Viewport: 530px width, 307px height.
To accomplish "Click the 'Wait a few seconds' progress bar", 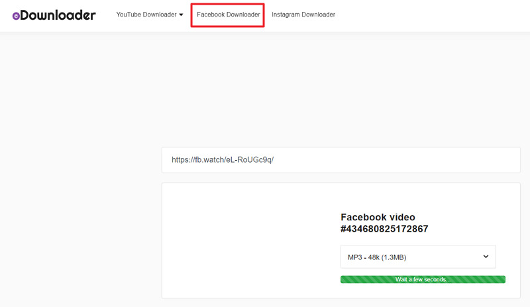I will 423,279.
